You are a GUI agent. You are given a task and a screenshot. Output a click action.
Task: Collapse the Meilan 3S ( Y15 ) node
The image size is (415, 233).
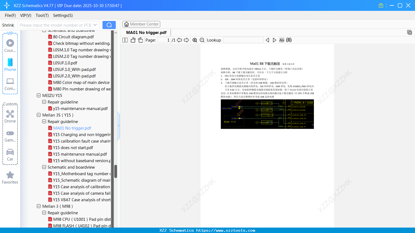coord(39,115)
